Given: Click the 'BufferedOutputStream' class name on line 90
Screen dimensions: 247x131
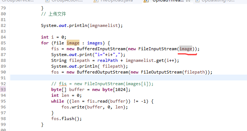Looking at the screenshot, I should 102,72.
